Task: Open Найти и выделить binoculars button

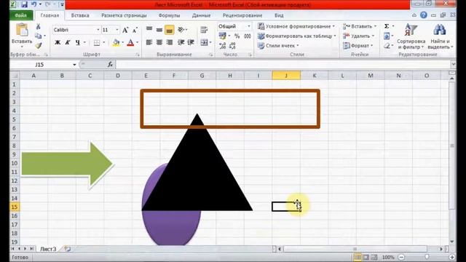Action: point(440,36)
